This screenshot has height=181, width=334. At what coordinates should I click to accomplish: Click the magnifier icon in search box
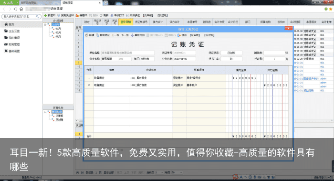[38, 16]
